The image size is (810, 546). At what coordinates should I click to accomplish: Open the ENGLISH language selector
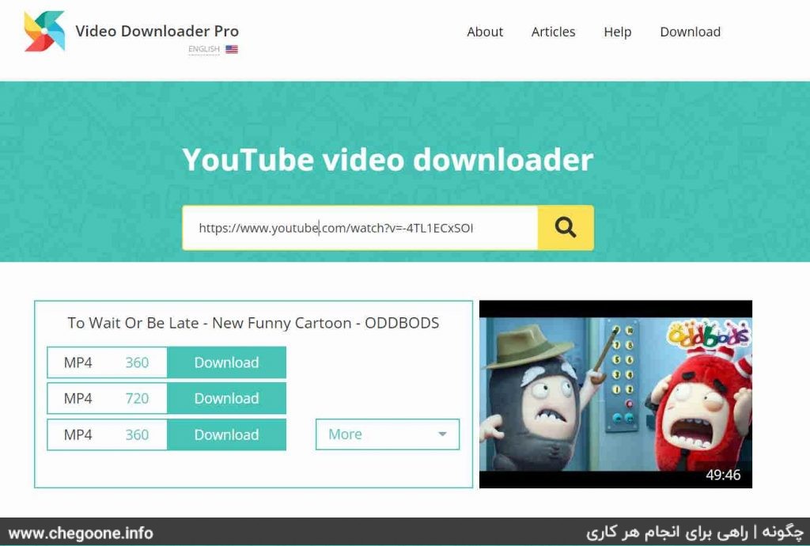tap(204, 49)
